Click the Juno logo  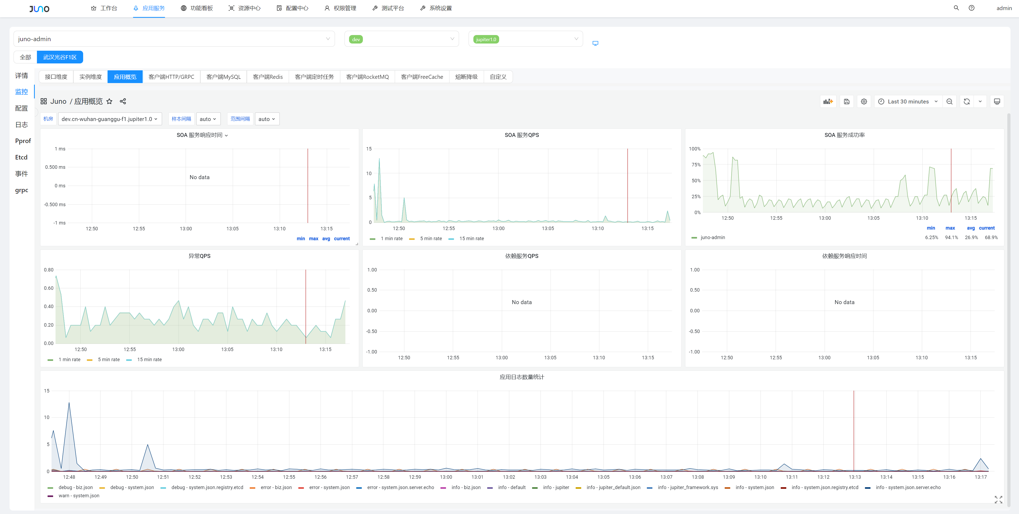(x=39, y=8)
